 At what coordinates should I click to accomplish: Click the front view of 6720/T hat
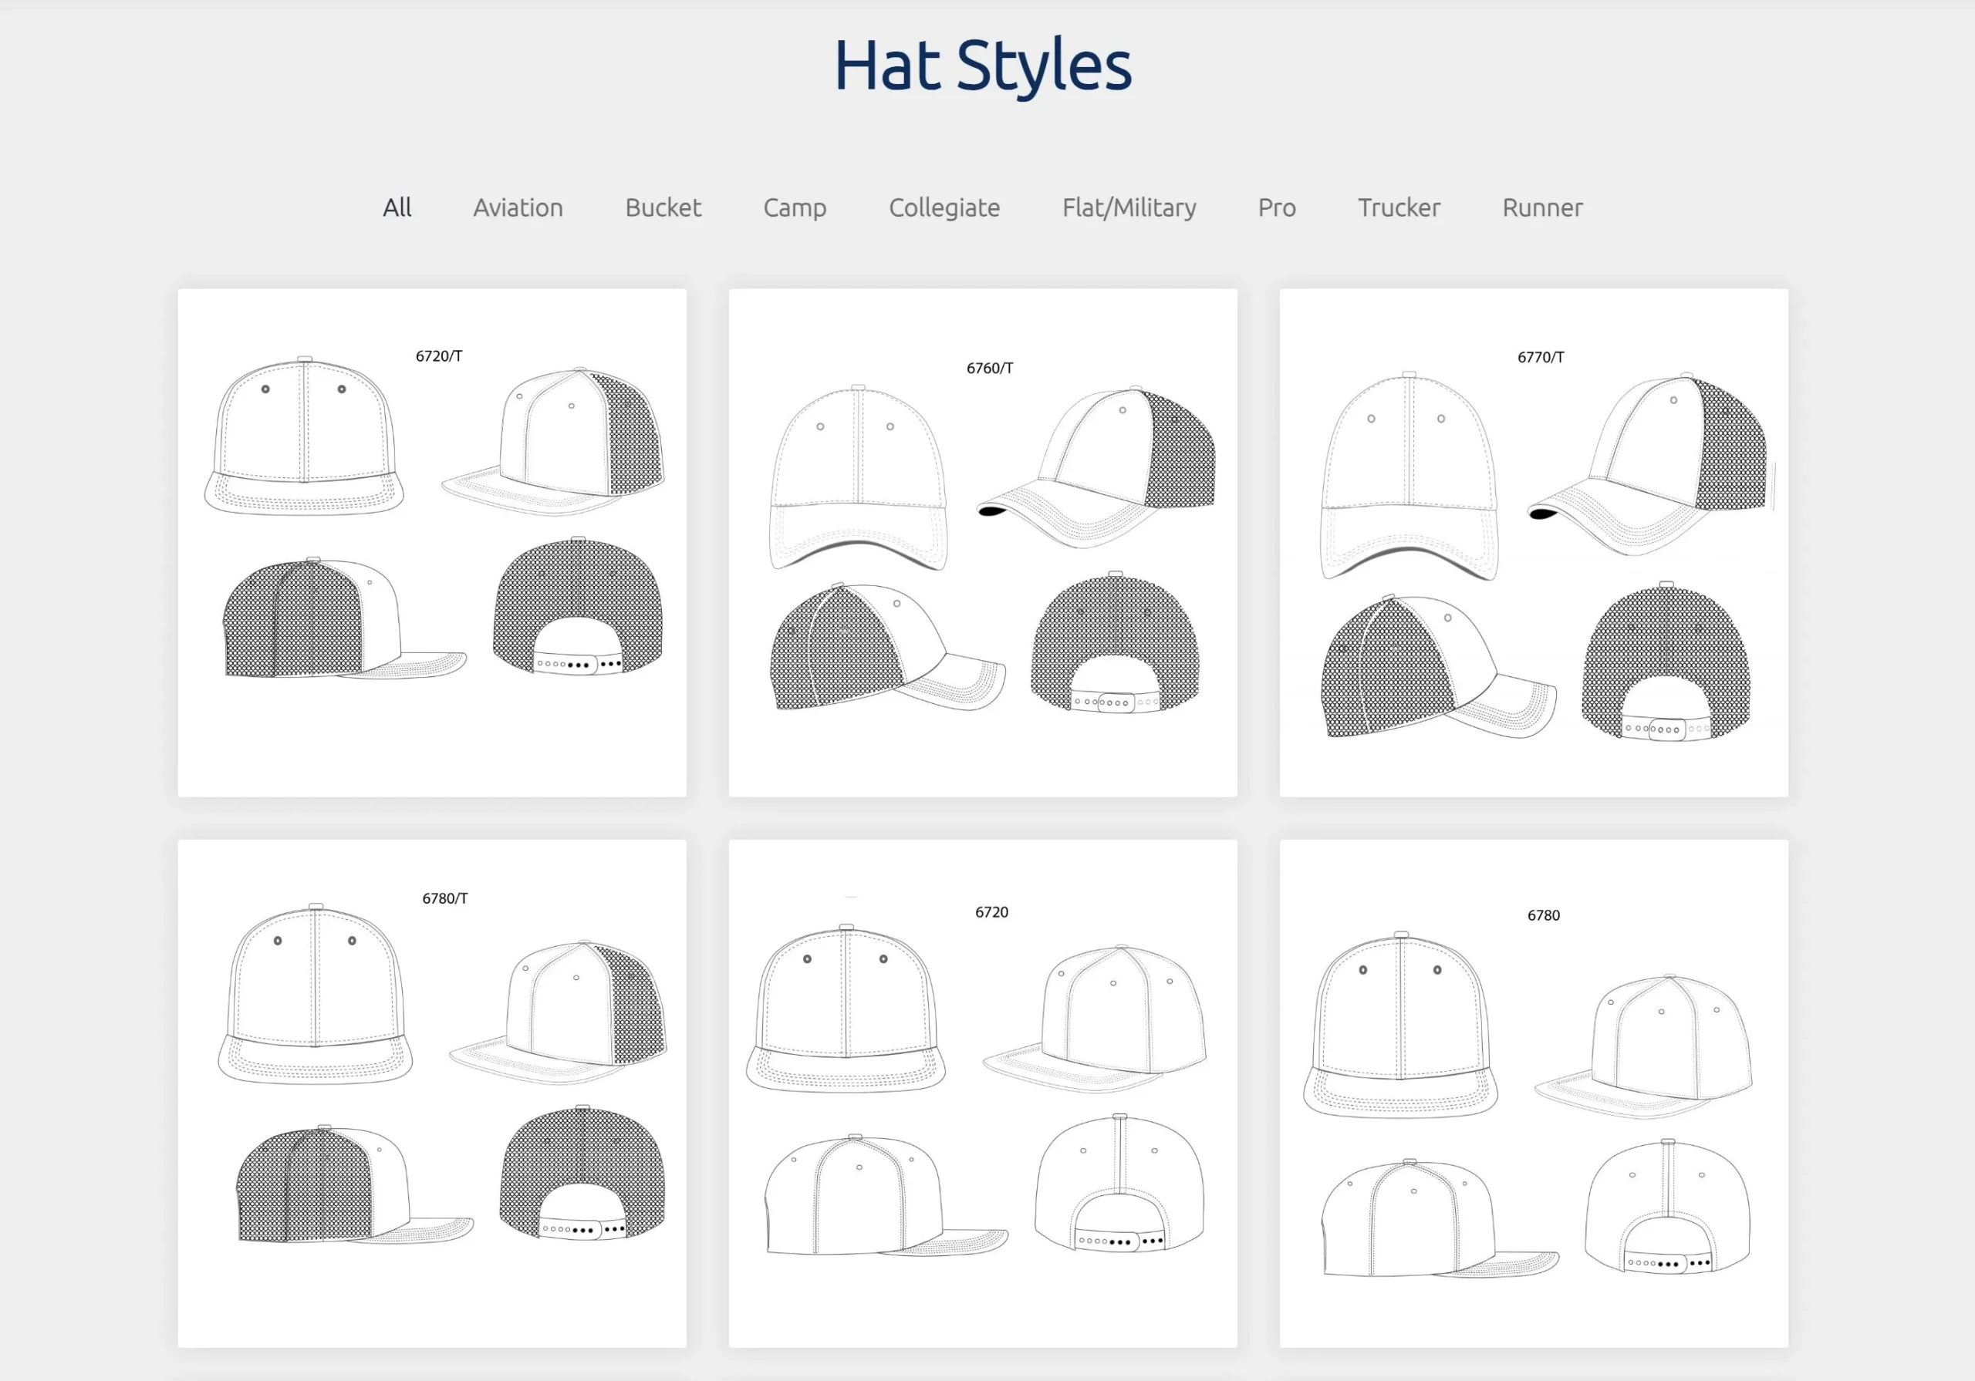pos(306,439)
